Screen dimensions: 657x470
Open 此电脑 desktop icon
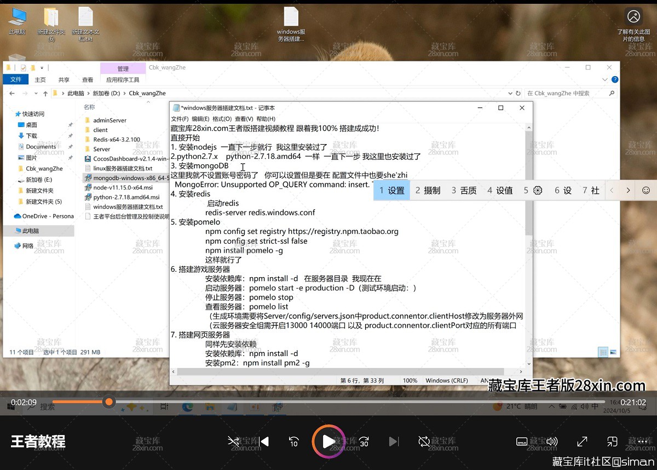pos(17,21)
